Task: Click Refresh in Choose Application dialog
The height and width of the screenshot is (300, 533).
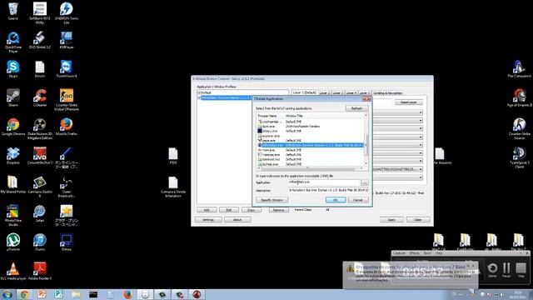Action: coord(356,108)
